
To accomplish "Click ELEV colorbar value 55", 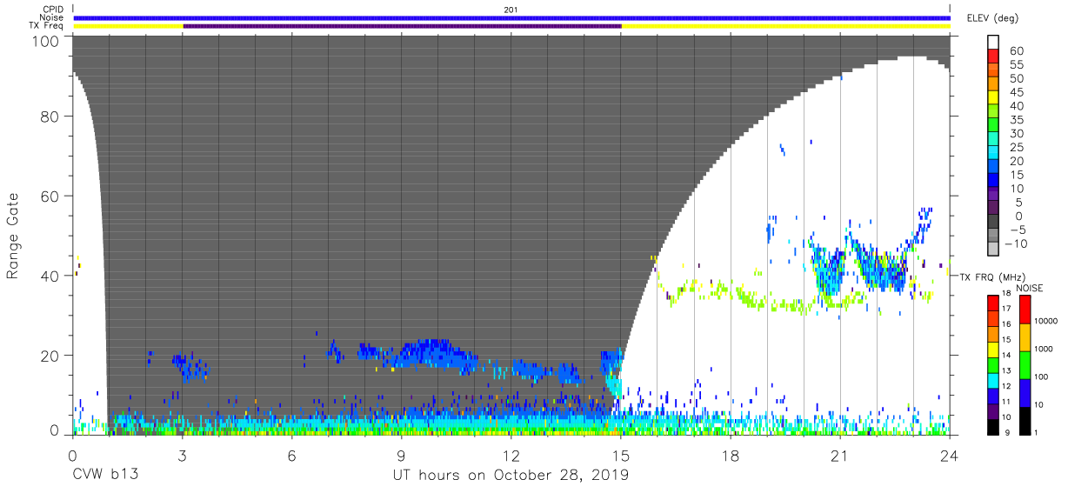I will click(1017, 65).
